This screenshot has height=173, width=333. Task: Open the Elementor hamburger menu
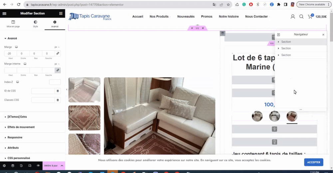tap(4, 13)
